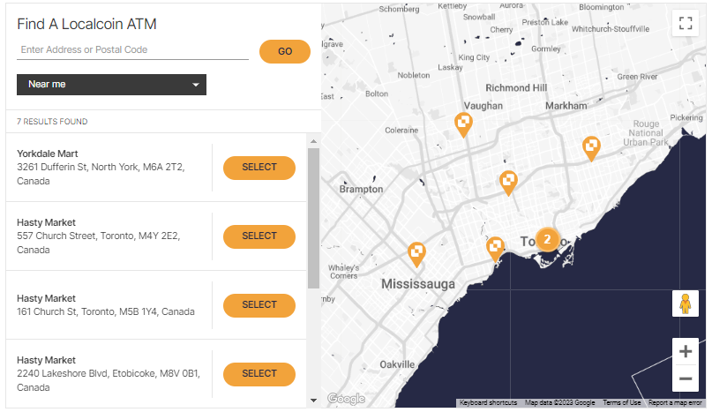Click the Markham map label
The height and width of the screenshot is (412, 712).
coord(566,106)
